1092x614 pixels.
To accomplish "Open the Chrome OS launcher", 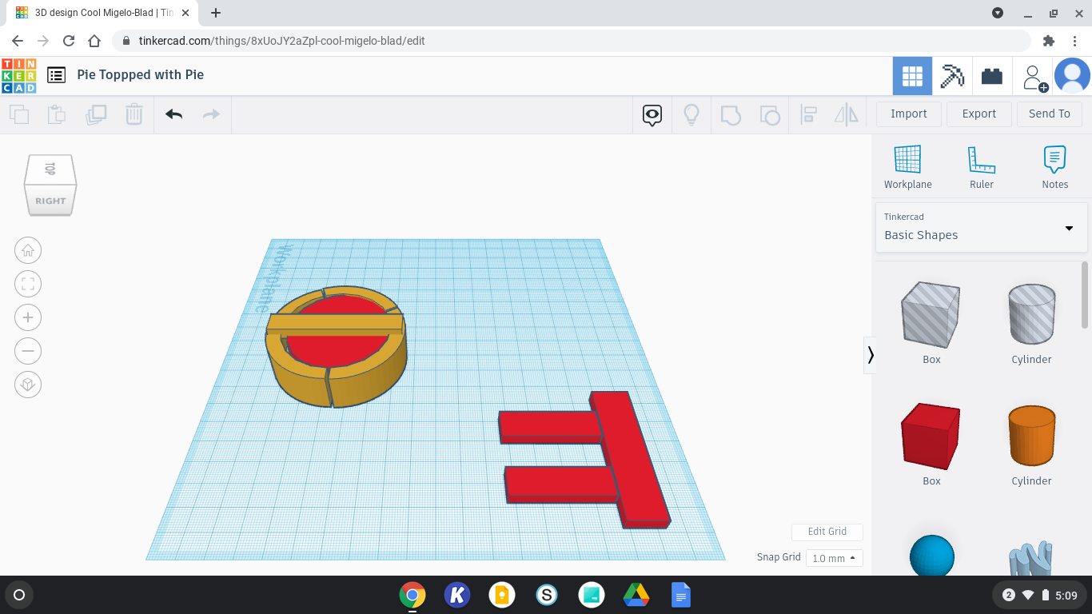I will [19, 595].
